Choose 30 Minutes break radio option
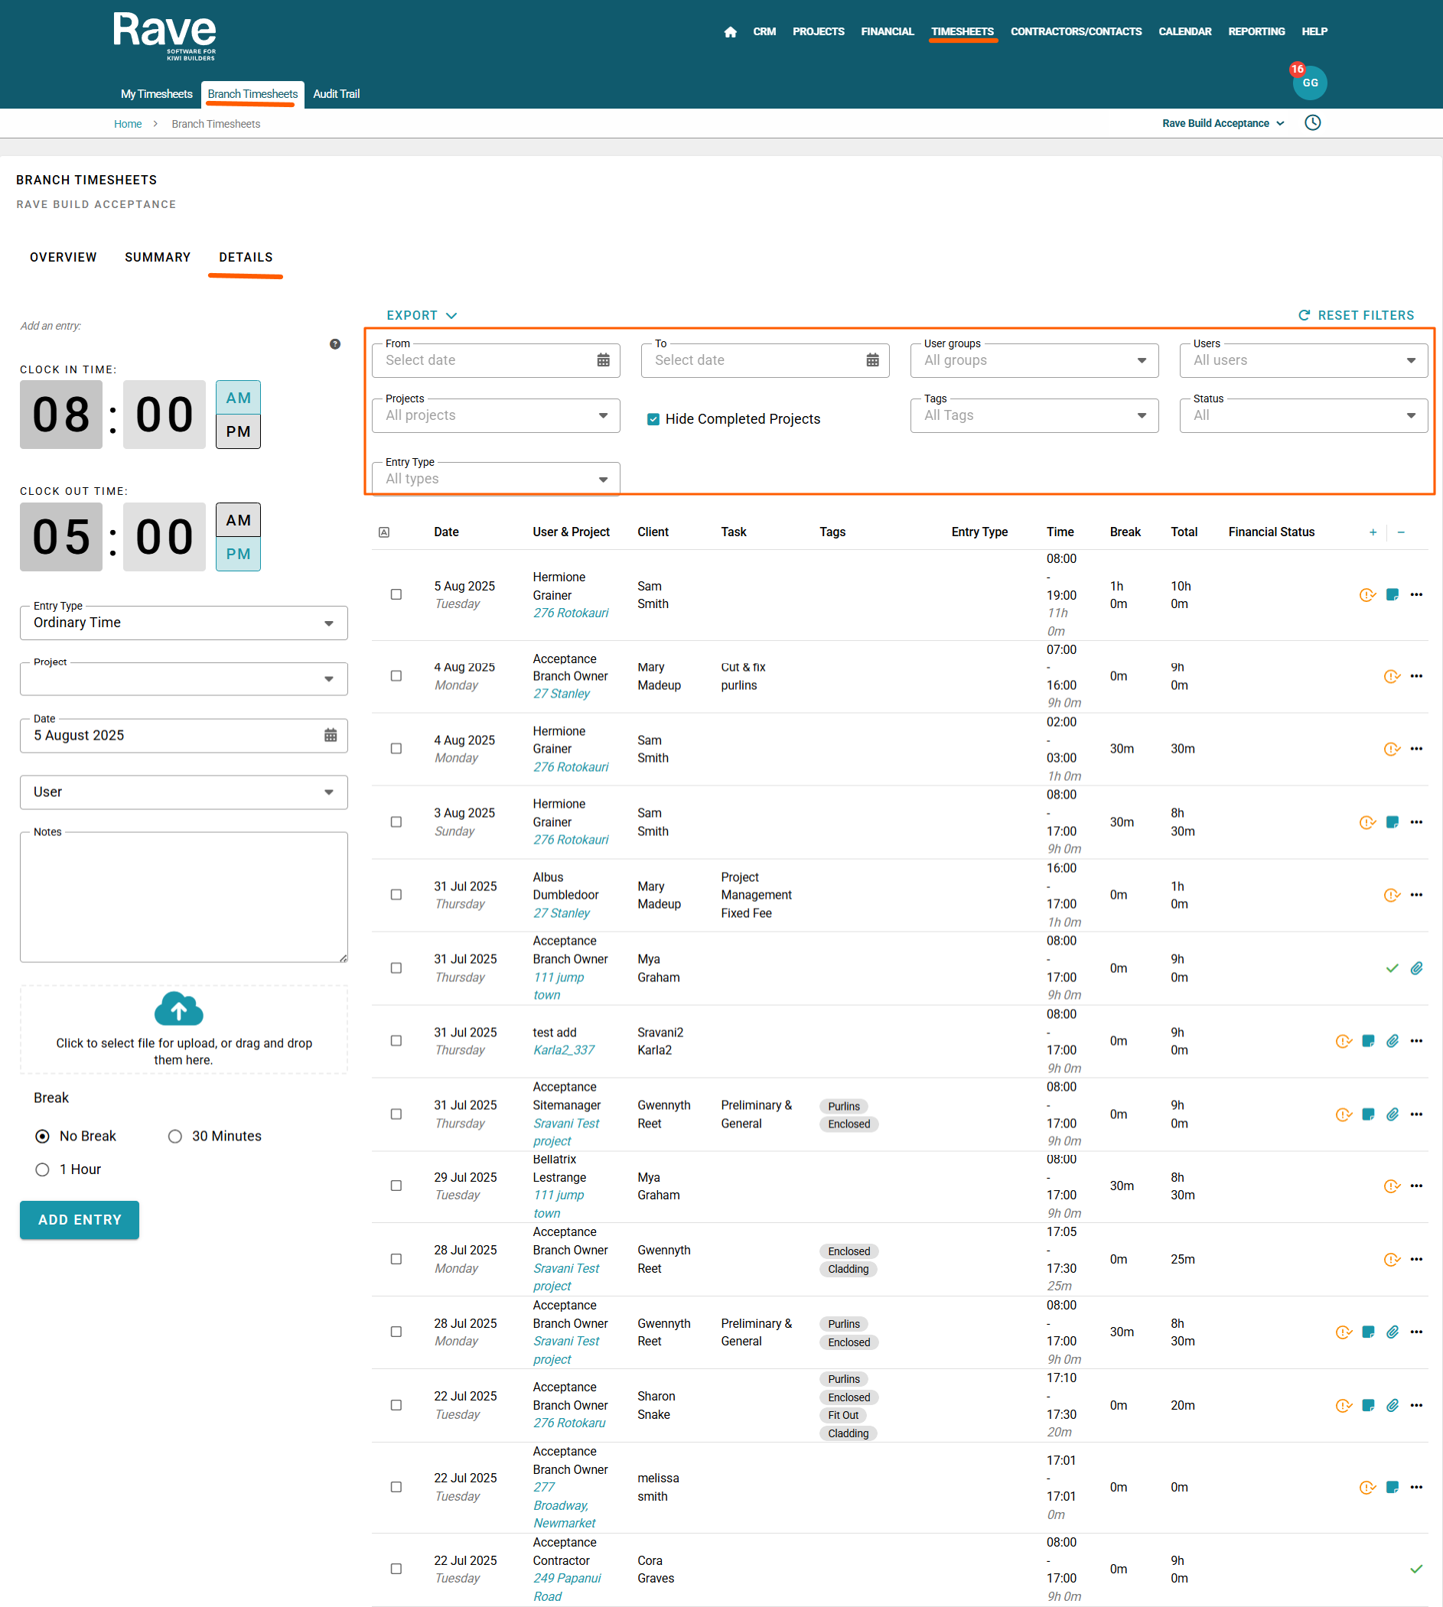The height and width of the screenshot is (1607, 1443). [175, 1137]
